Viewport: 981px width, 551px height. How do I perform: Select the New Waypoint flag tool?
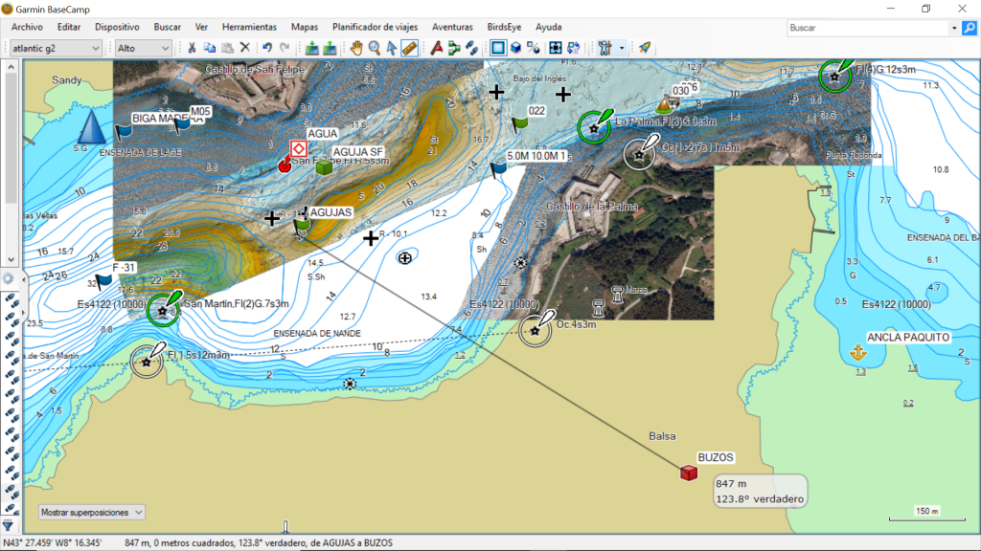pos(437,48)
